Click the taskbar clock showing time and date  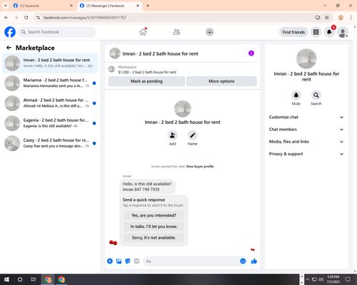pos(333,279)
